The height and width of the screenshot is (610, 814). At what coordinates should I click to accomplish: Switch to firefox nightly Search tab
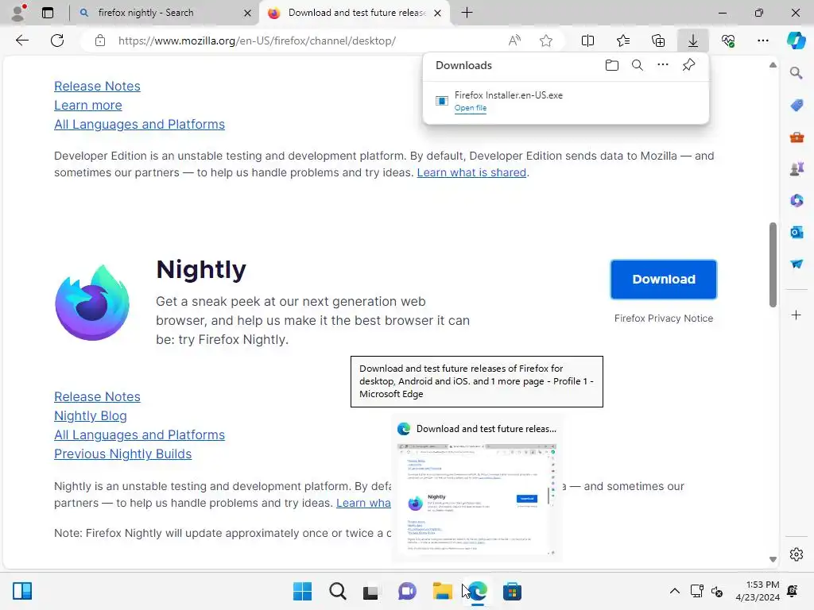point(164,13)
